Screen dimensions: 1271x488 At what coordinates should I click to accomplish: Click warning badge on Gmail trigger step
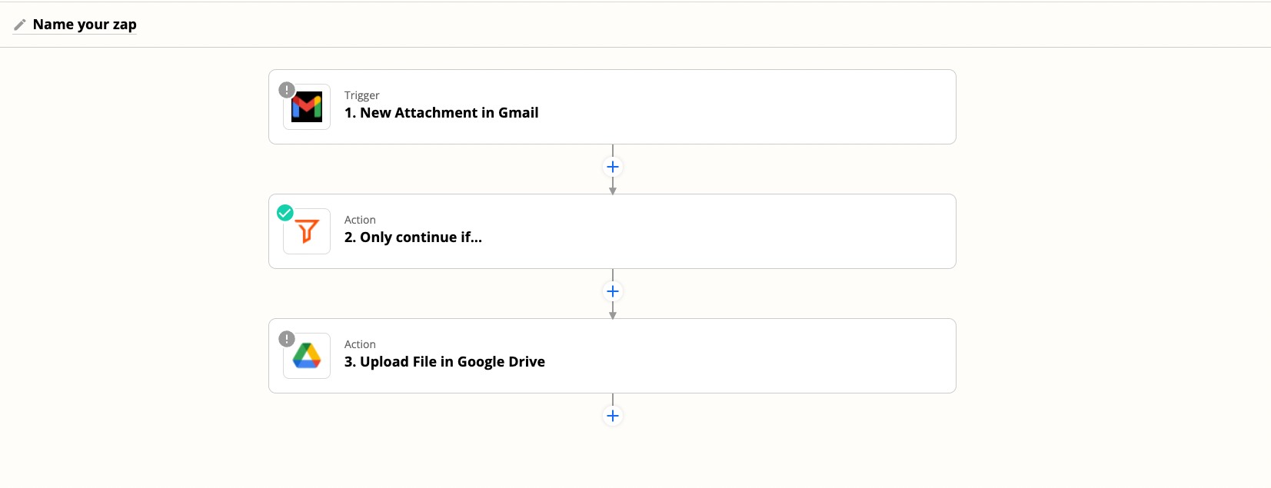[287, 90]
